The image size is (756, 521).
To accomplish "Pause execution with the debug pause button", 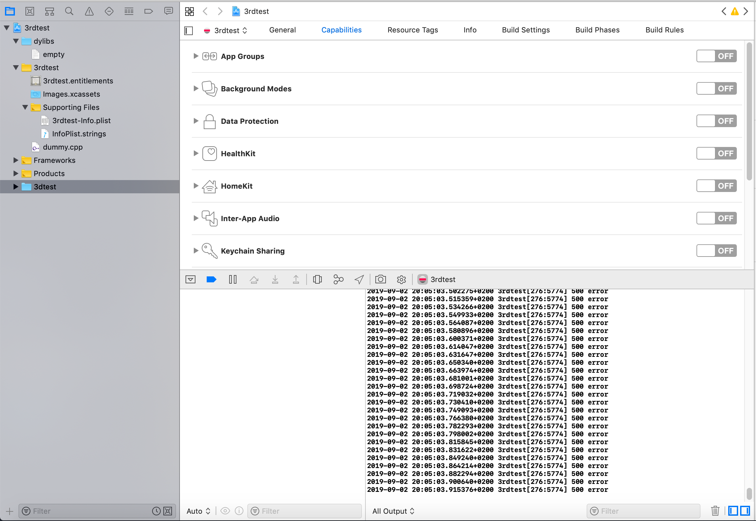I will pyautogui.click(x=233, y=279).
